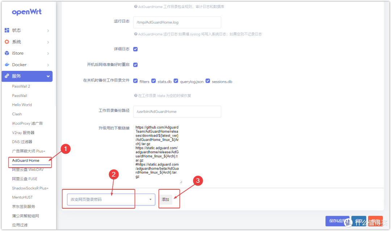391x231 pixels.
Task: Click the 保存&应用 button
Action: (x=337, y=221)
